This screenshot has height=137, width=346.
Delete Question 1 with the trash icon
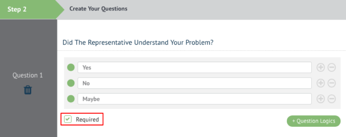coord(28,90)
